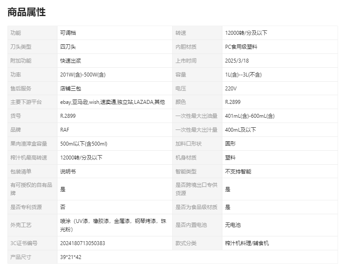The height and width of the screenshot is (269, 342).
Task: Select 榨汁机料理/辅食机 style category value
Action: 247,243
